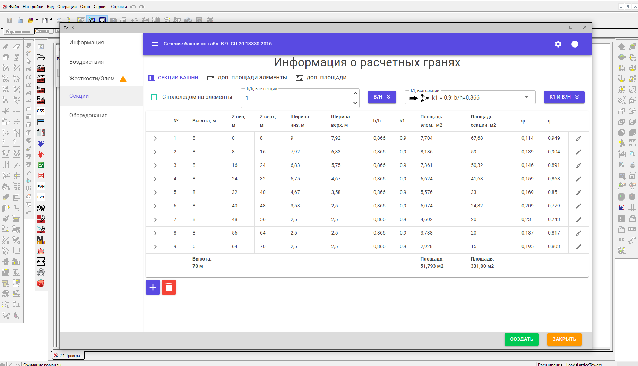Open the settings gear in the header
638x366 pixels.
coord(558,44)
